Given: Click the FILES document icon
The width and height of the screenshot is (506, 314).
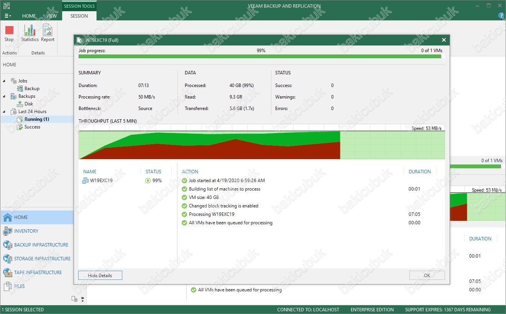Looking at the screenshot, I should click(8, 286).
